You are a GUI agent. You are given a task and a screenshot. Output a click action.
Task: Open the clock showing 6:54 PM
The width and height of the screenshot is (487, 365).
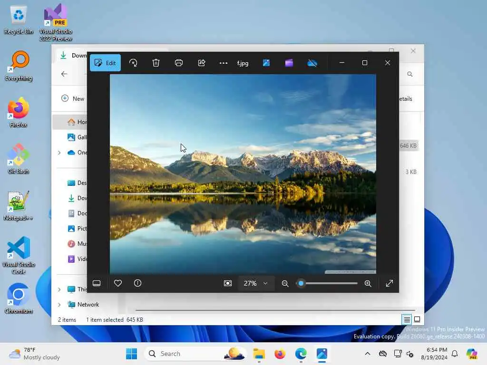434,354
